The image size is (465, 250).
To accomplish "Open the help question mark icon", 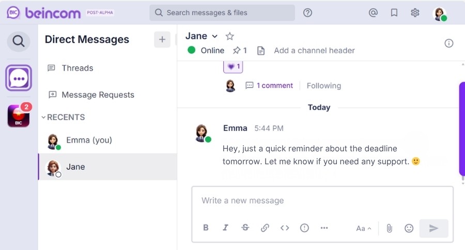I will coord(307,13).
